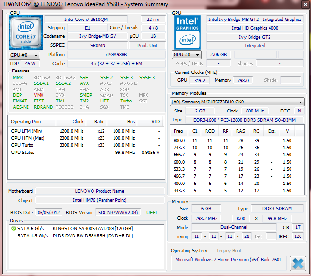Open the CPU #0 selector dropdown
This screenshot has width=311, height=276.
(x=24, y=55)
